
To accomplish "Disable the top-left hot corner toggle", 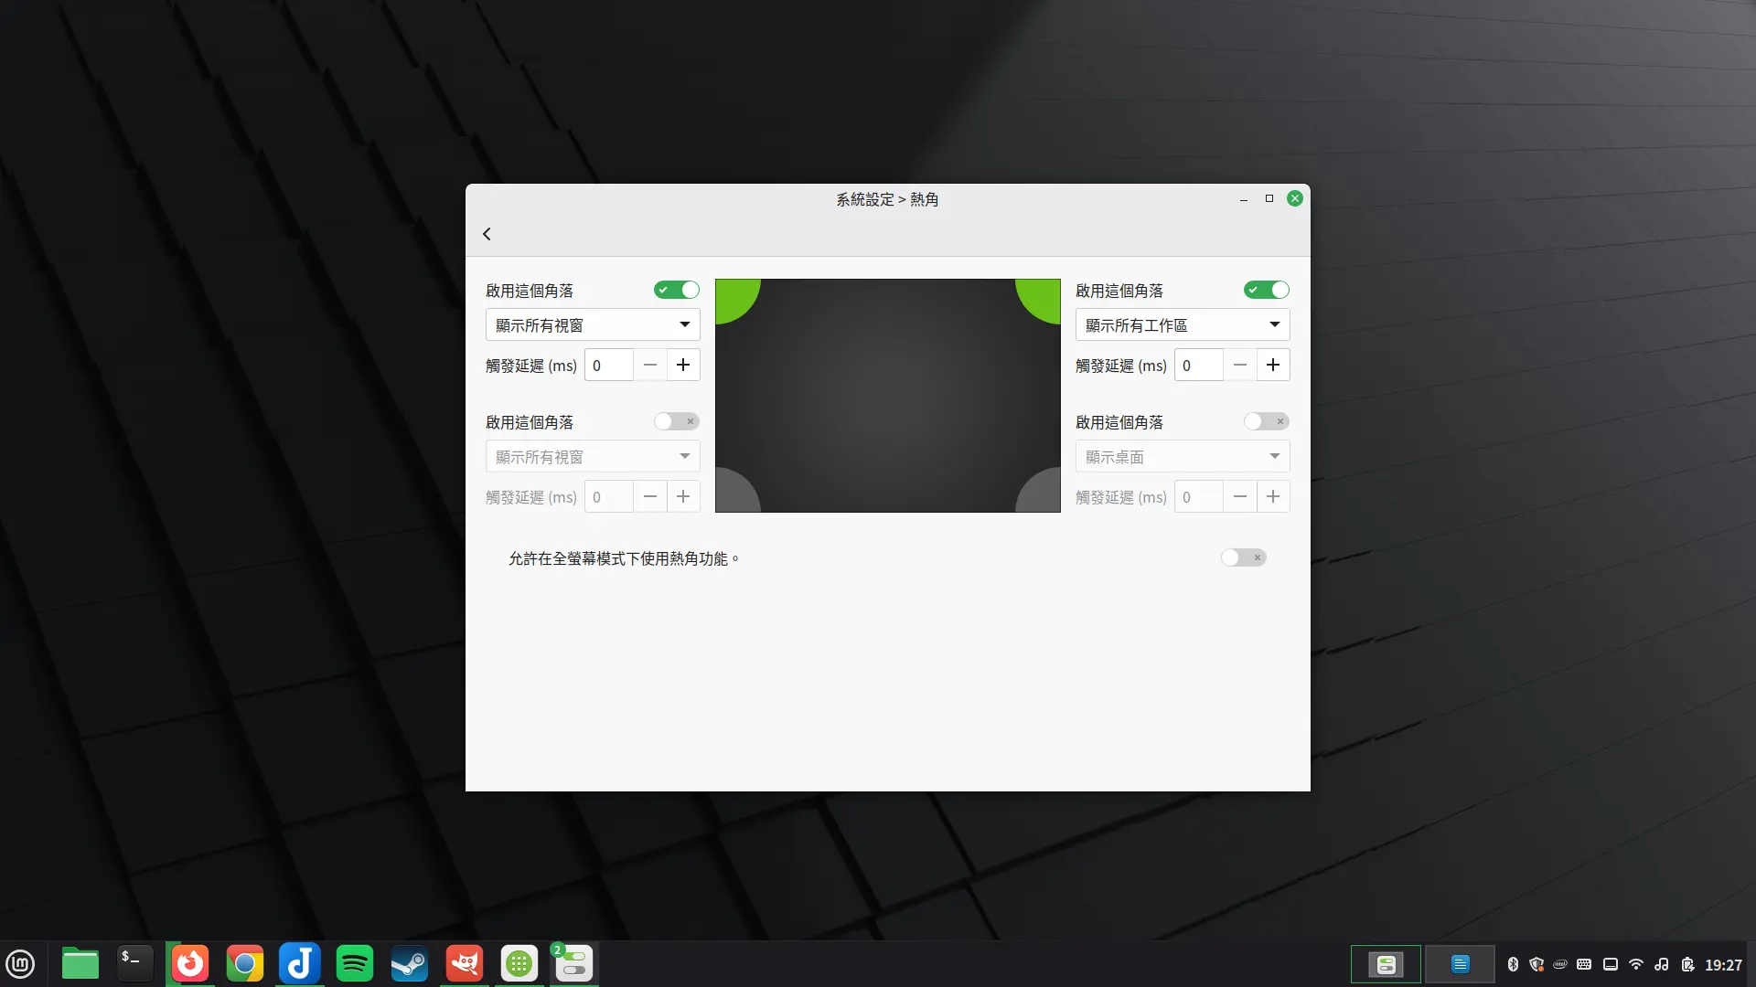I will click(x=676, y=290).
